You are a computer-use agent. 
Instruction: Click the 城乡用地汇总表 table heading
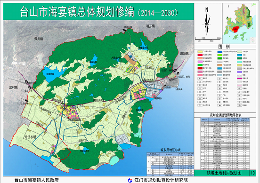[x=171, y=150]
